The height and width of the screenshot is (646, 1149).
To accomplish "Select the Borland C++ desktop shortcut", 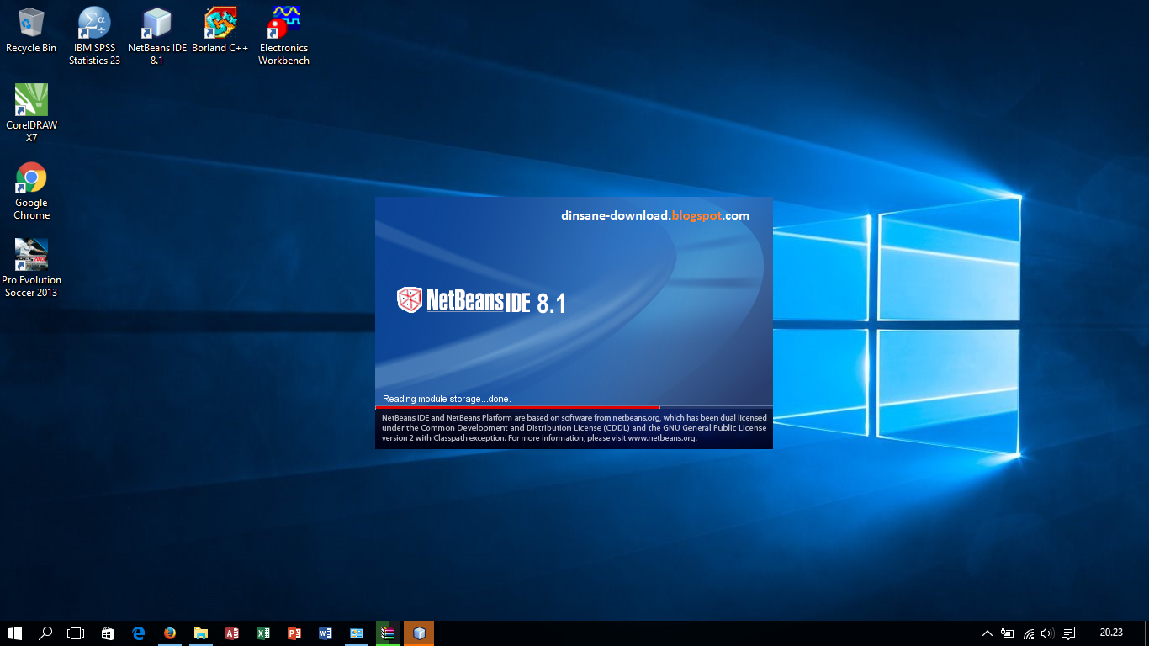I will click(220, 30).
